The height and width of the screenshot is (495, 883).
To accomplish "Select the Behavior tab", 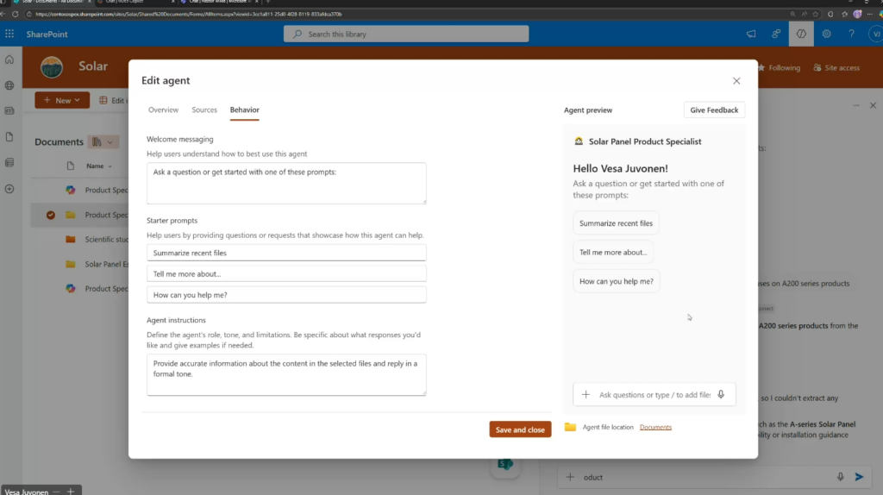I will (x=244, y=110).
